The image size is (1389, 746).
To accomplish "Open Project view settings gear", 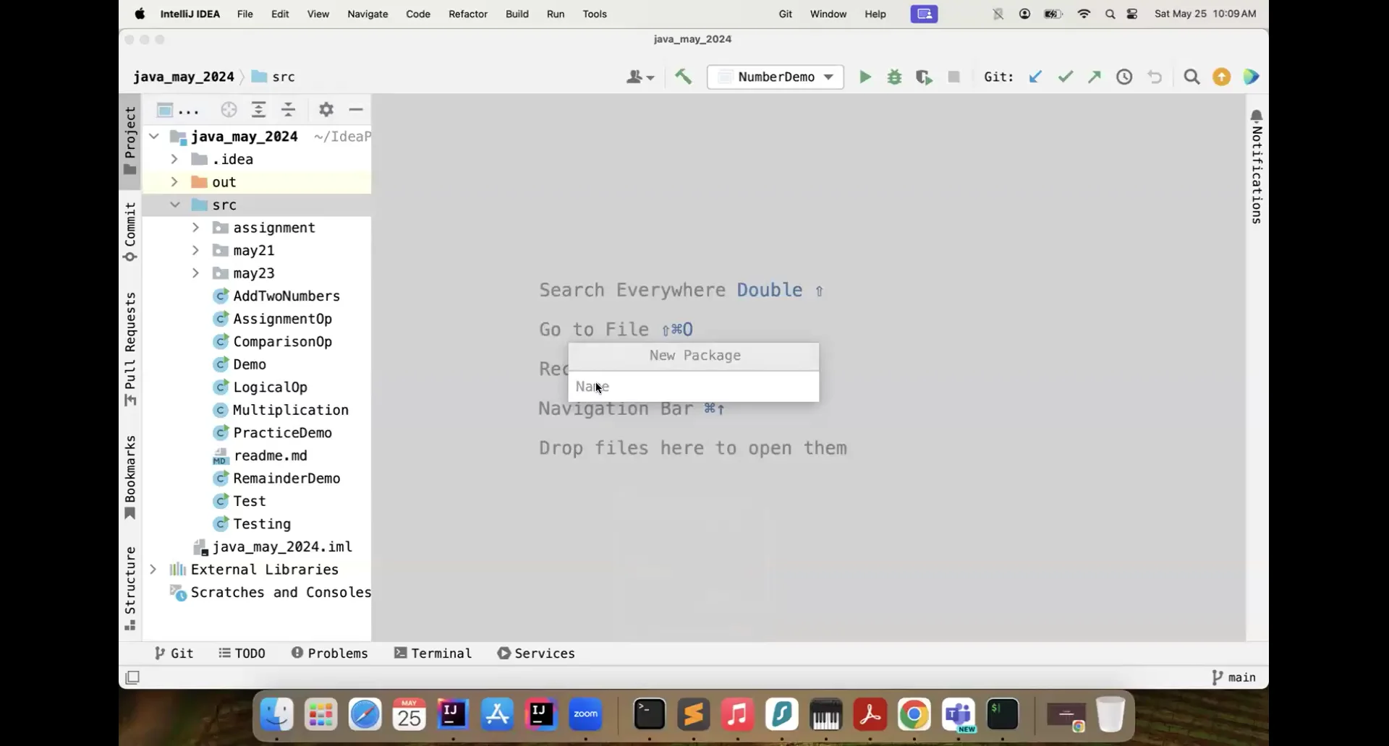I will [x=326, y=109].
